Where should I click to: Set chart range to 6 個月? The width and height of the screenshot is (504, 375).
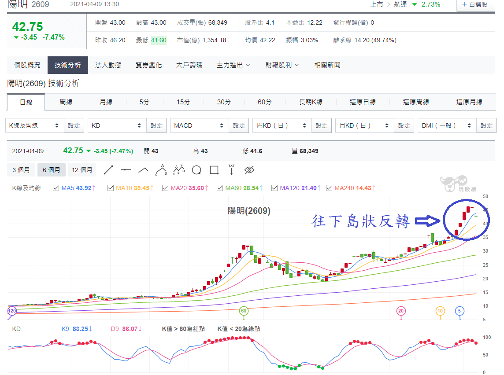point(52,170)
